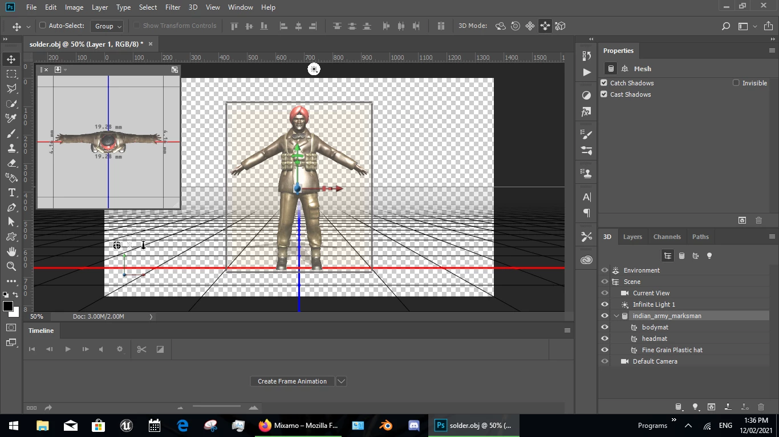The image size is (779, 437).
Task: Switch to the Layers tab
Action: point(632,237)
